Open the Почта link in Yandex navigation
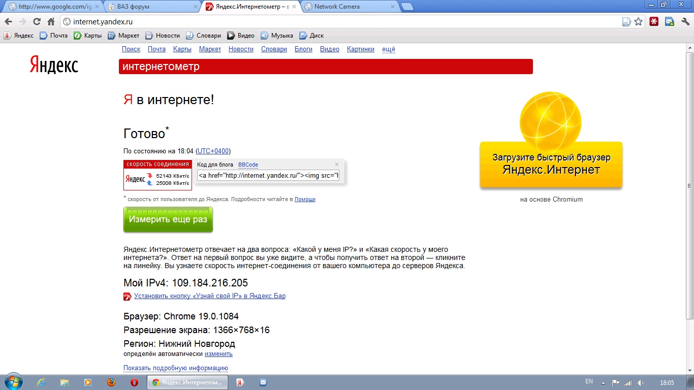Viewport: 694px width, 390px height. pos(156,49)
